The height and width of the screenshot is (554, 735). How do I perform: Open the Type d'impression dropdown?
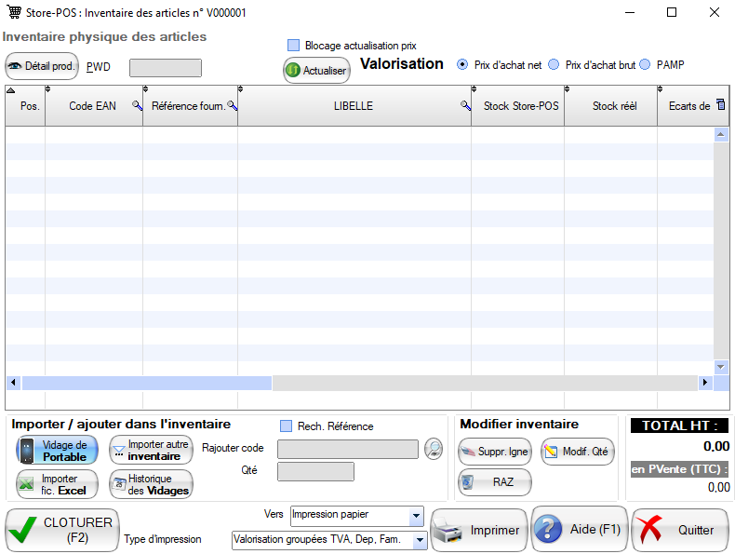click(420, 540)
